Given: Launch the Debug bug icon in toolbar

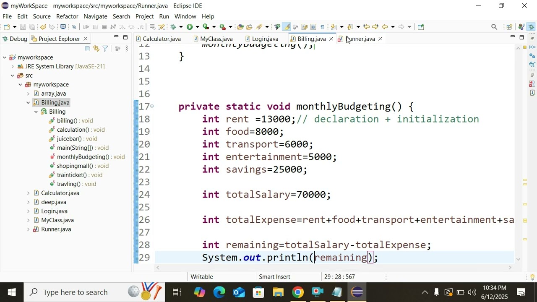Looking at the screenshot, I should pyautogui.click(x=173, y=27).
